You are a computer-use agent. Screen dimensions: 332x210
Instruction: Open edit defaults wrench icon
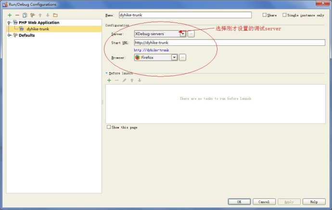32,15
